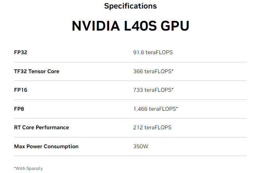Click the FP8 row label

(19, 109)
